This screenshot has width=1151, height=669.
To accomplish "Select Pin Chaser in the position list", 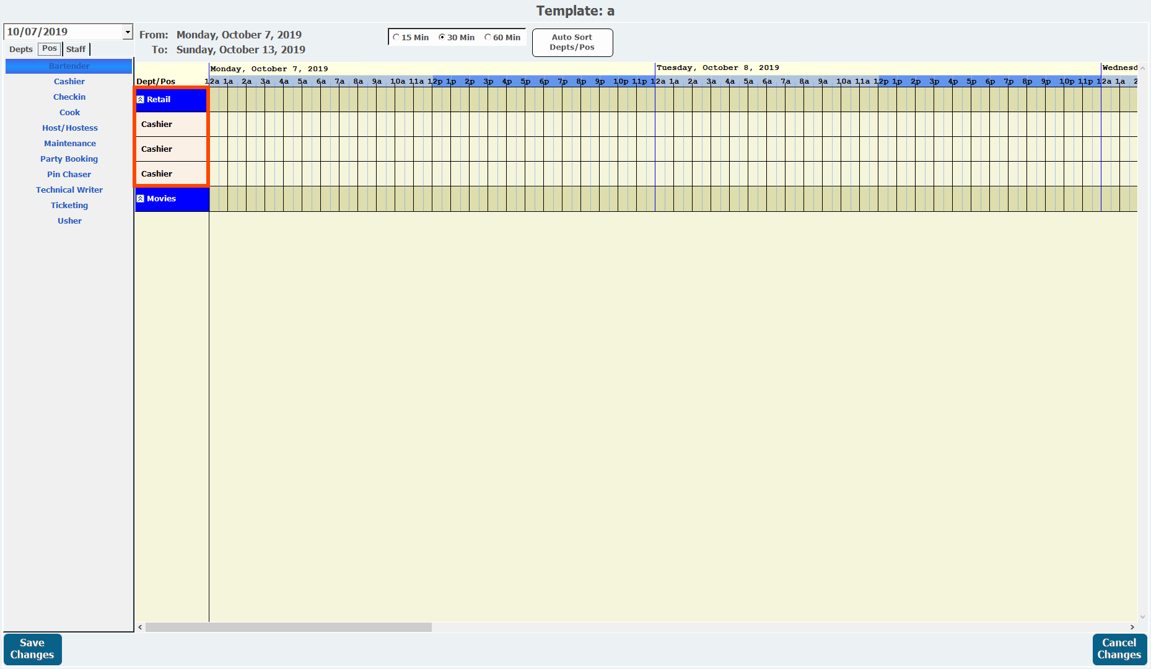I will tap(69, 175).
